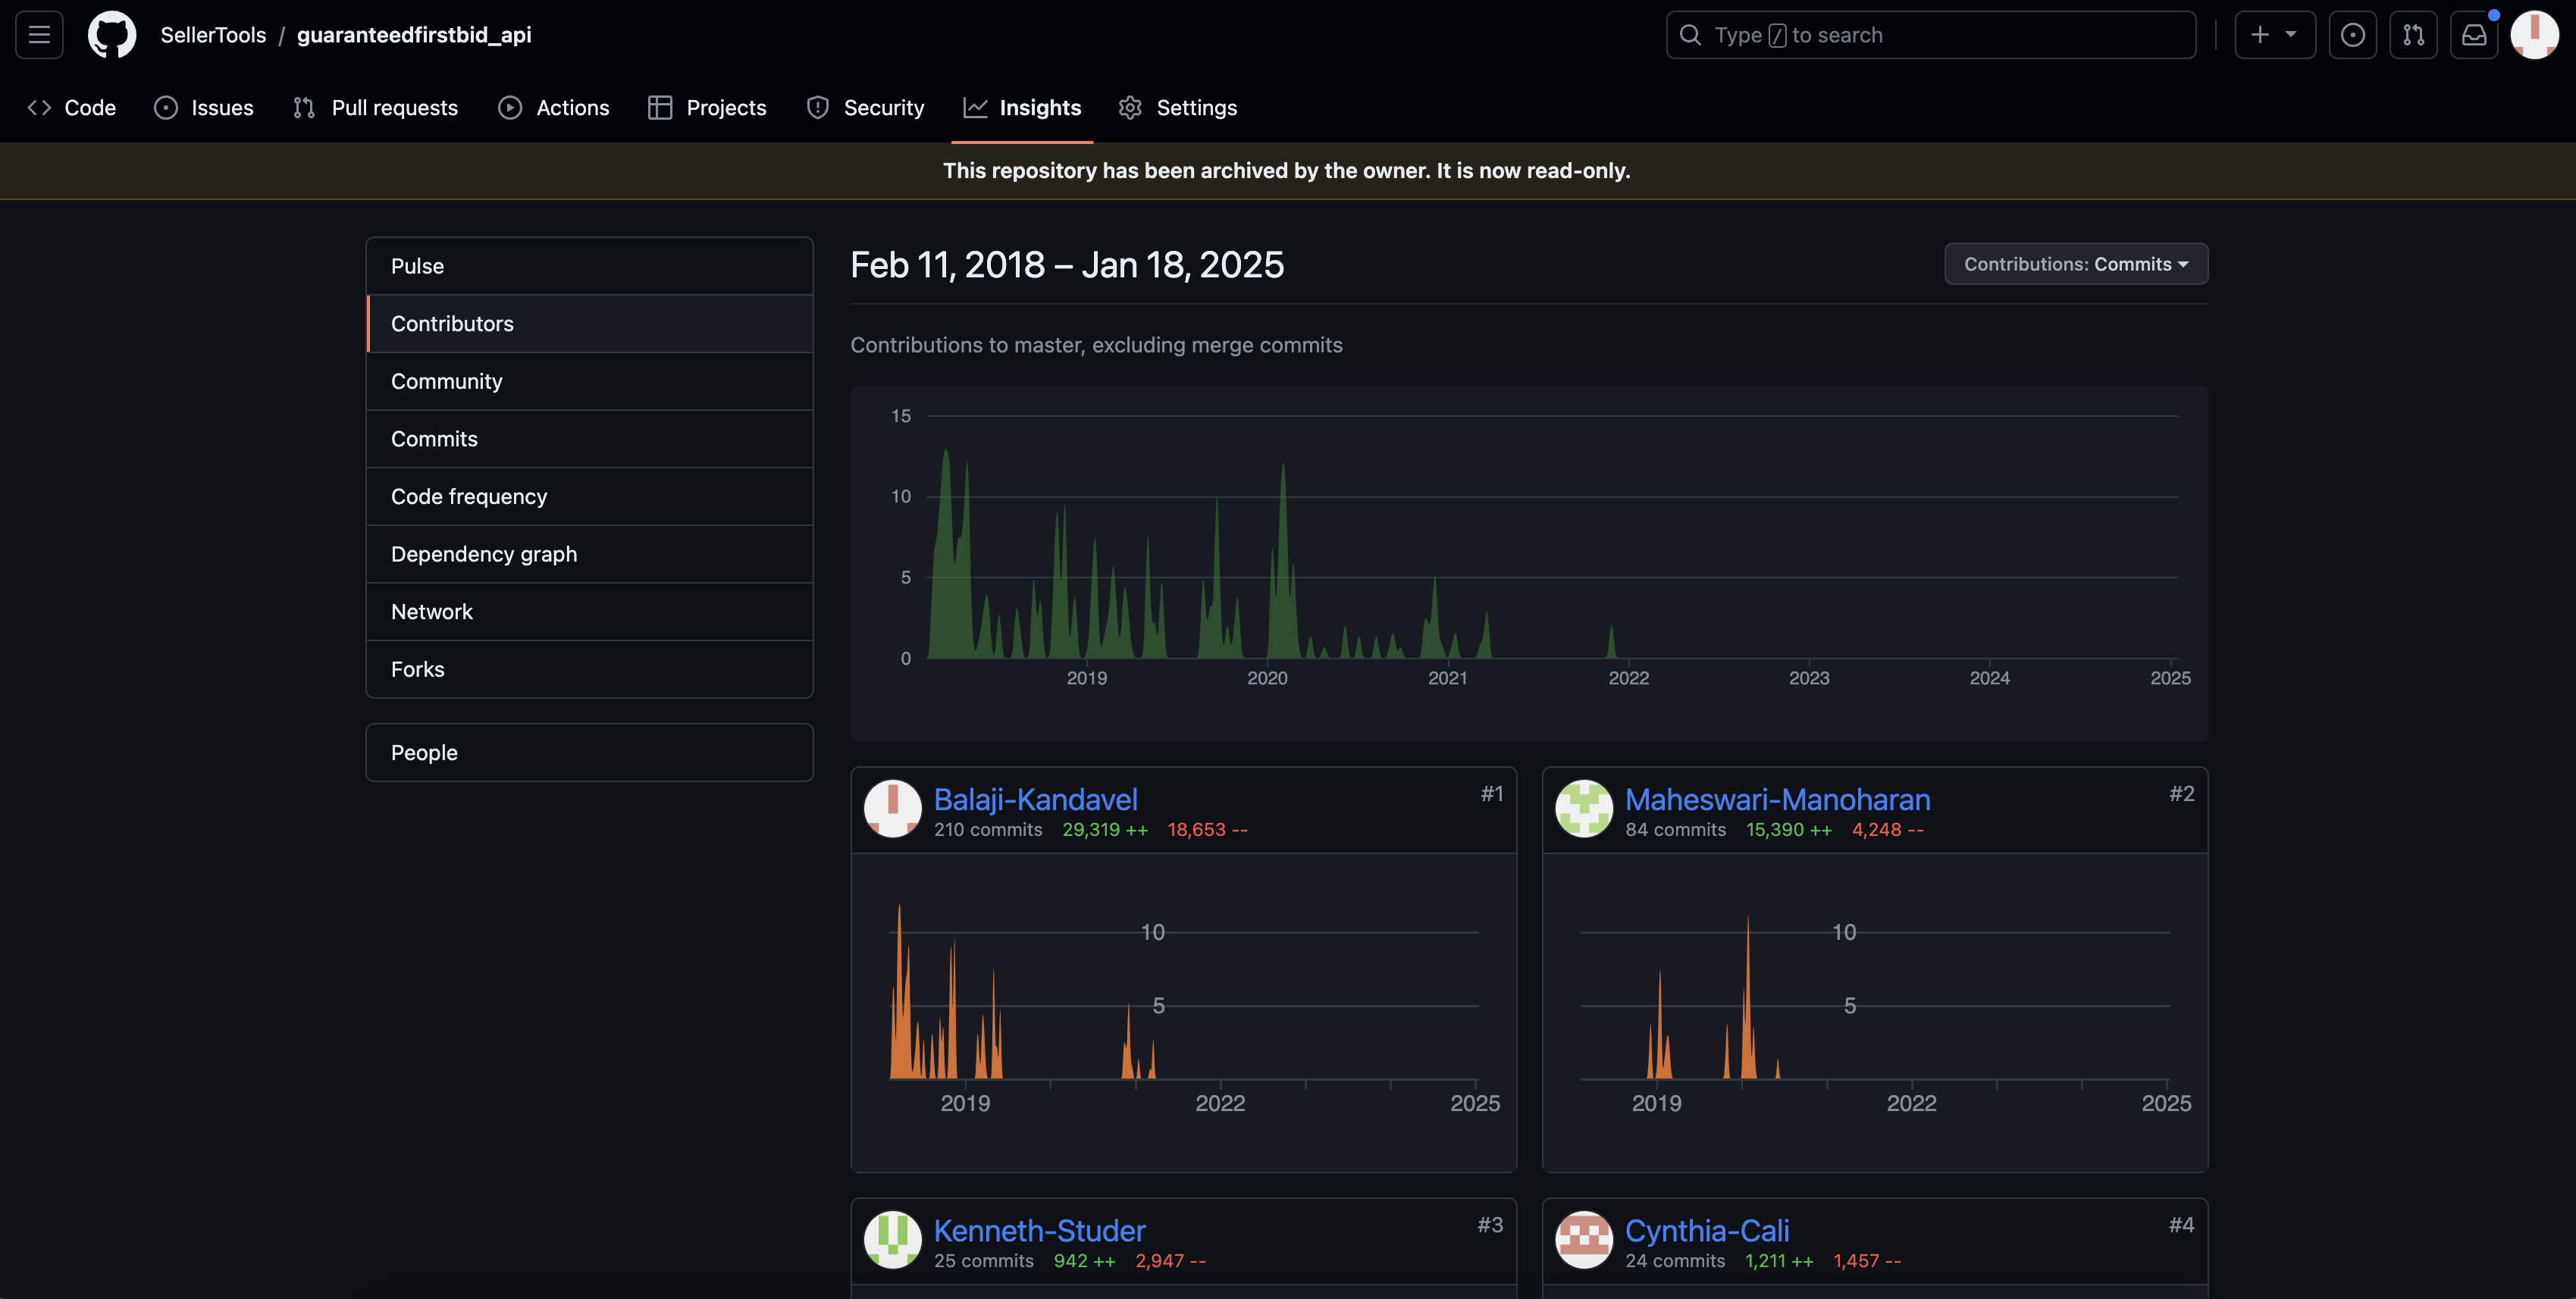The width and height of the screenshot is (2576, 1299).
Task: Select Dependency graph in sidebar
Action: point(589,554)
